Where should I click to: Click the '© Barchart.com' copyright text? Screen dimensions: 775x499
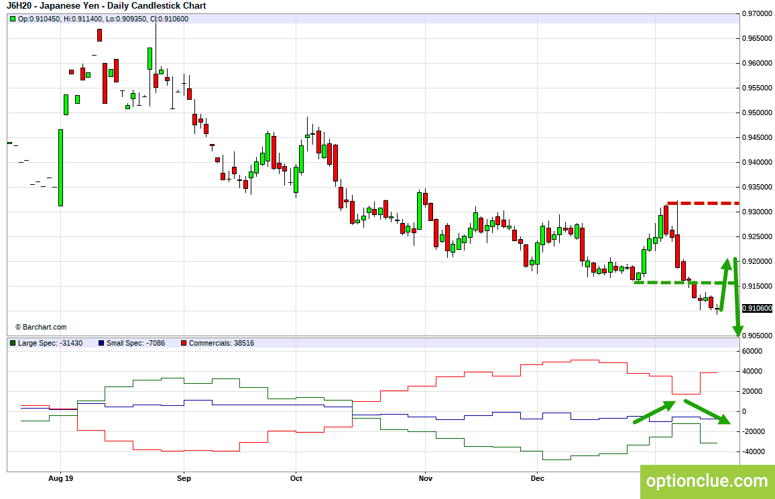[41, 327]
